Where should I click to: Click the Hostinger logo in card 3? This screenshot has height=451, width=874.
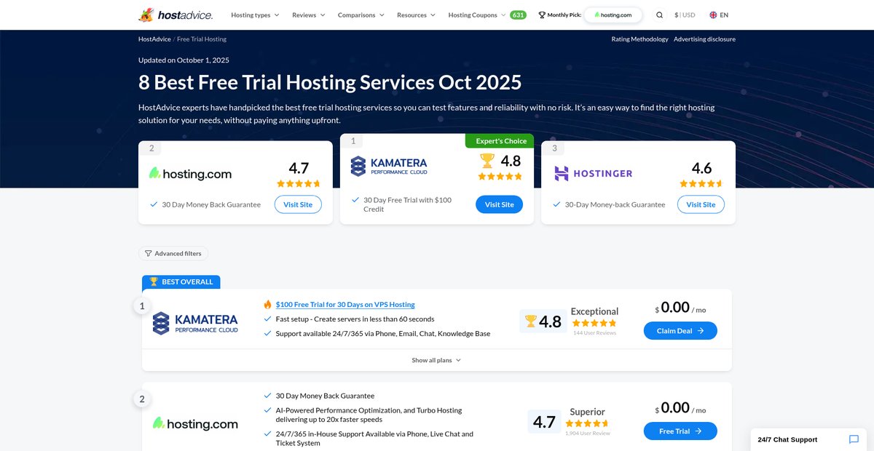593,173
